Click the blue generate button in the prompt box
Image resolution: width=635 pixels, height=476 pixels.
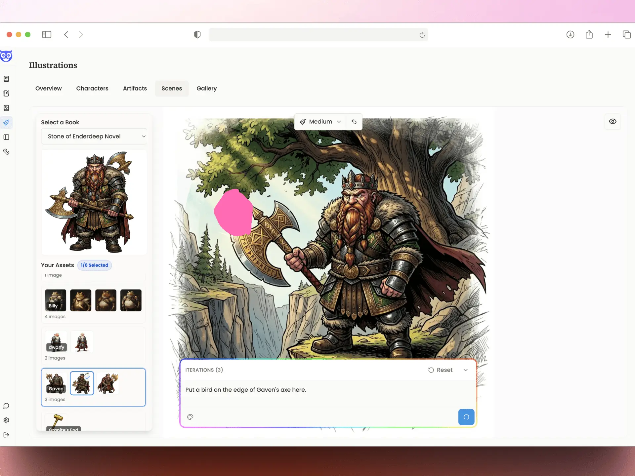[466, 417]
